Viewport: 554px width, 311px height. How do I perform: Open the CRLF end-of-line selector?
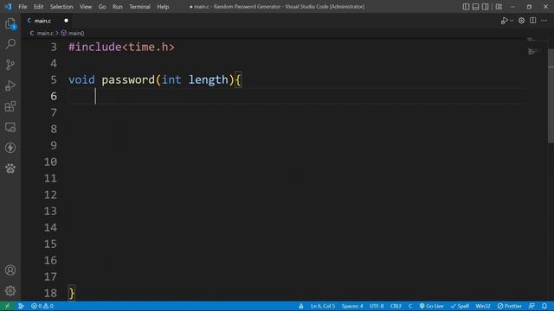(x=396, y=306)
